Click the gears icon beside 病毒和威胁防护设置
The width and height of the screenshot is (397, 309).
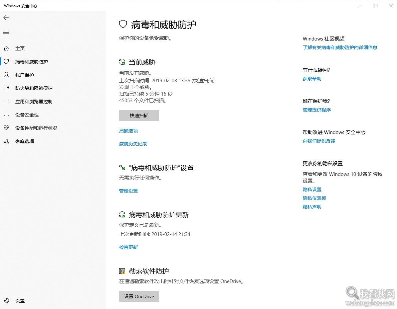click(x=122, y=167)
